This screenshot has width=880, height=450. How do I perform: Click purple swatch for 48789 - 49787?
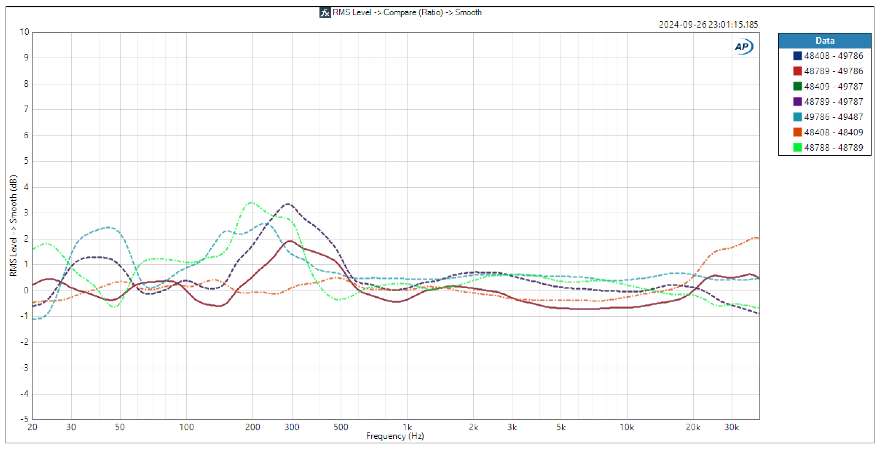pos(797,102)
